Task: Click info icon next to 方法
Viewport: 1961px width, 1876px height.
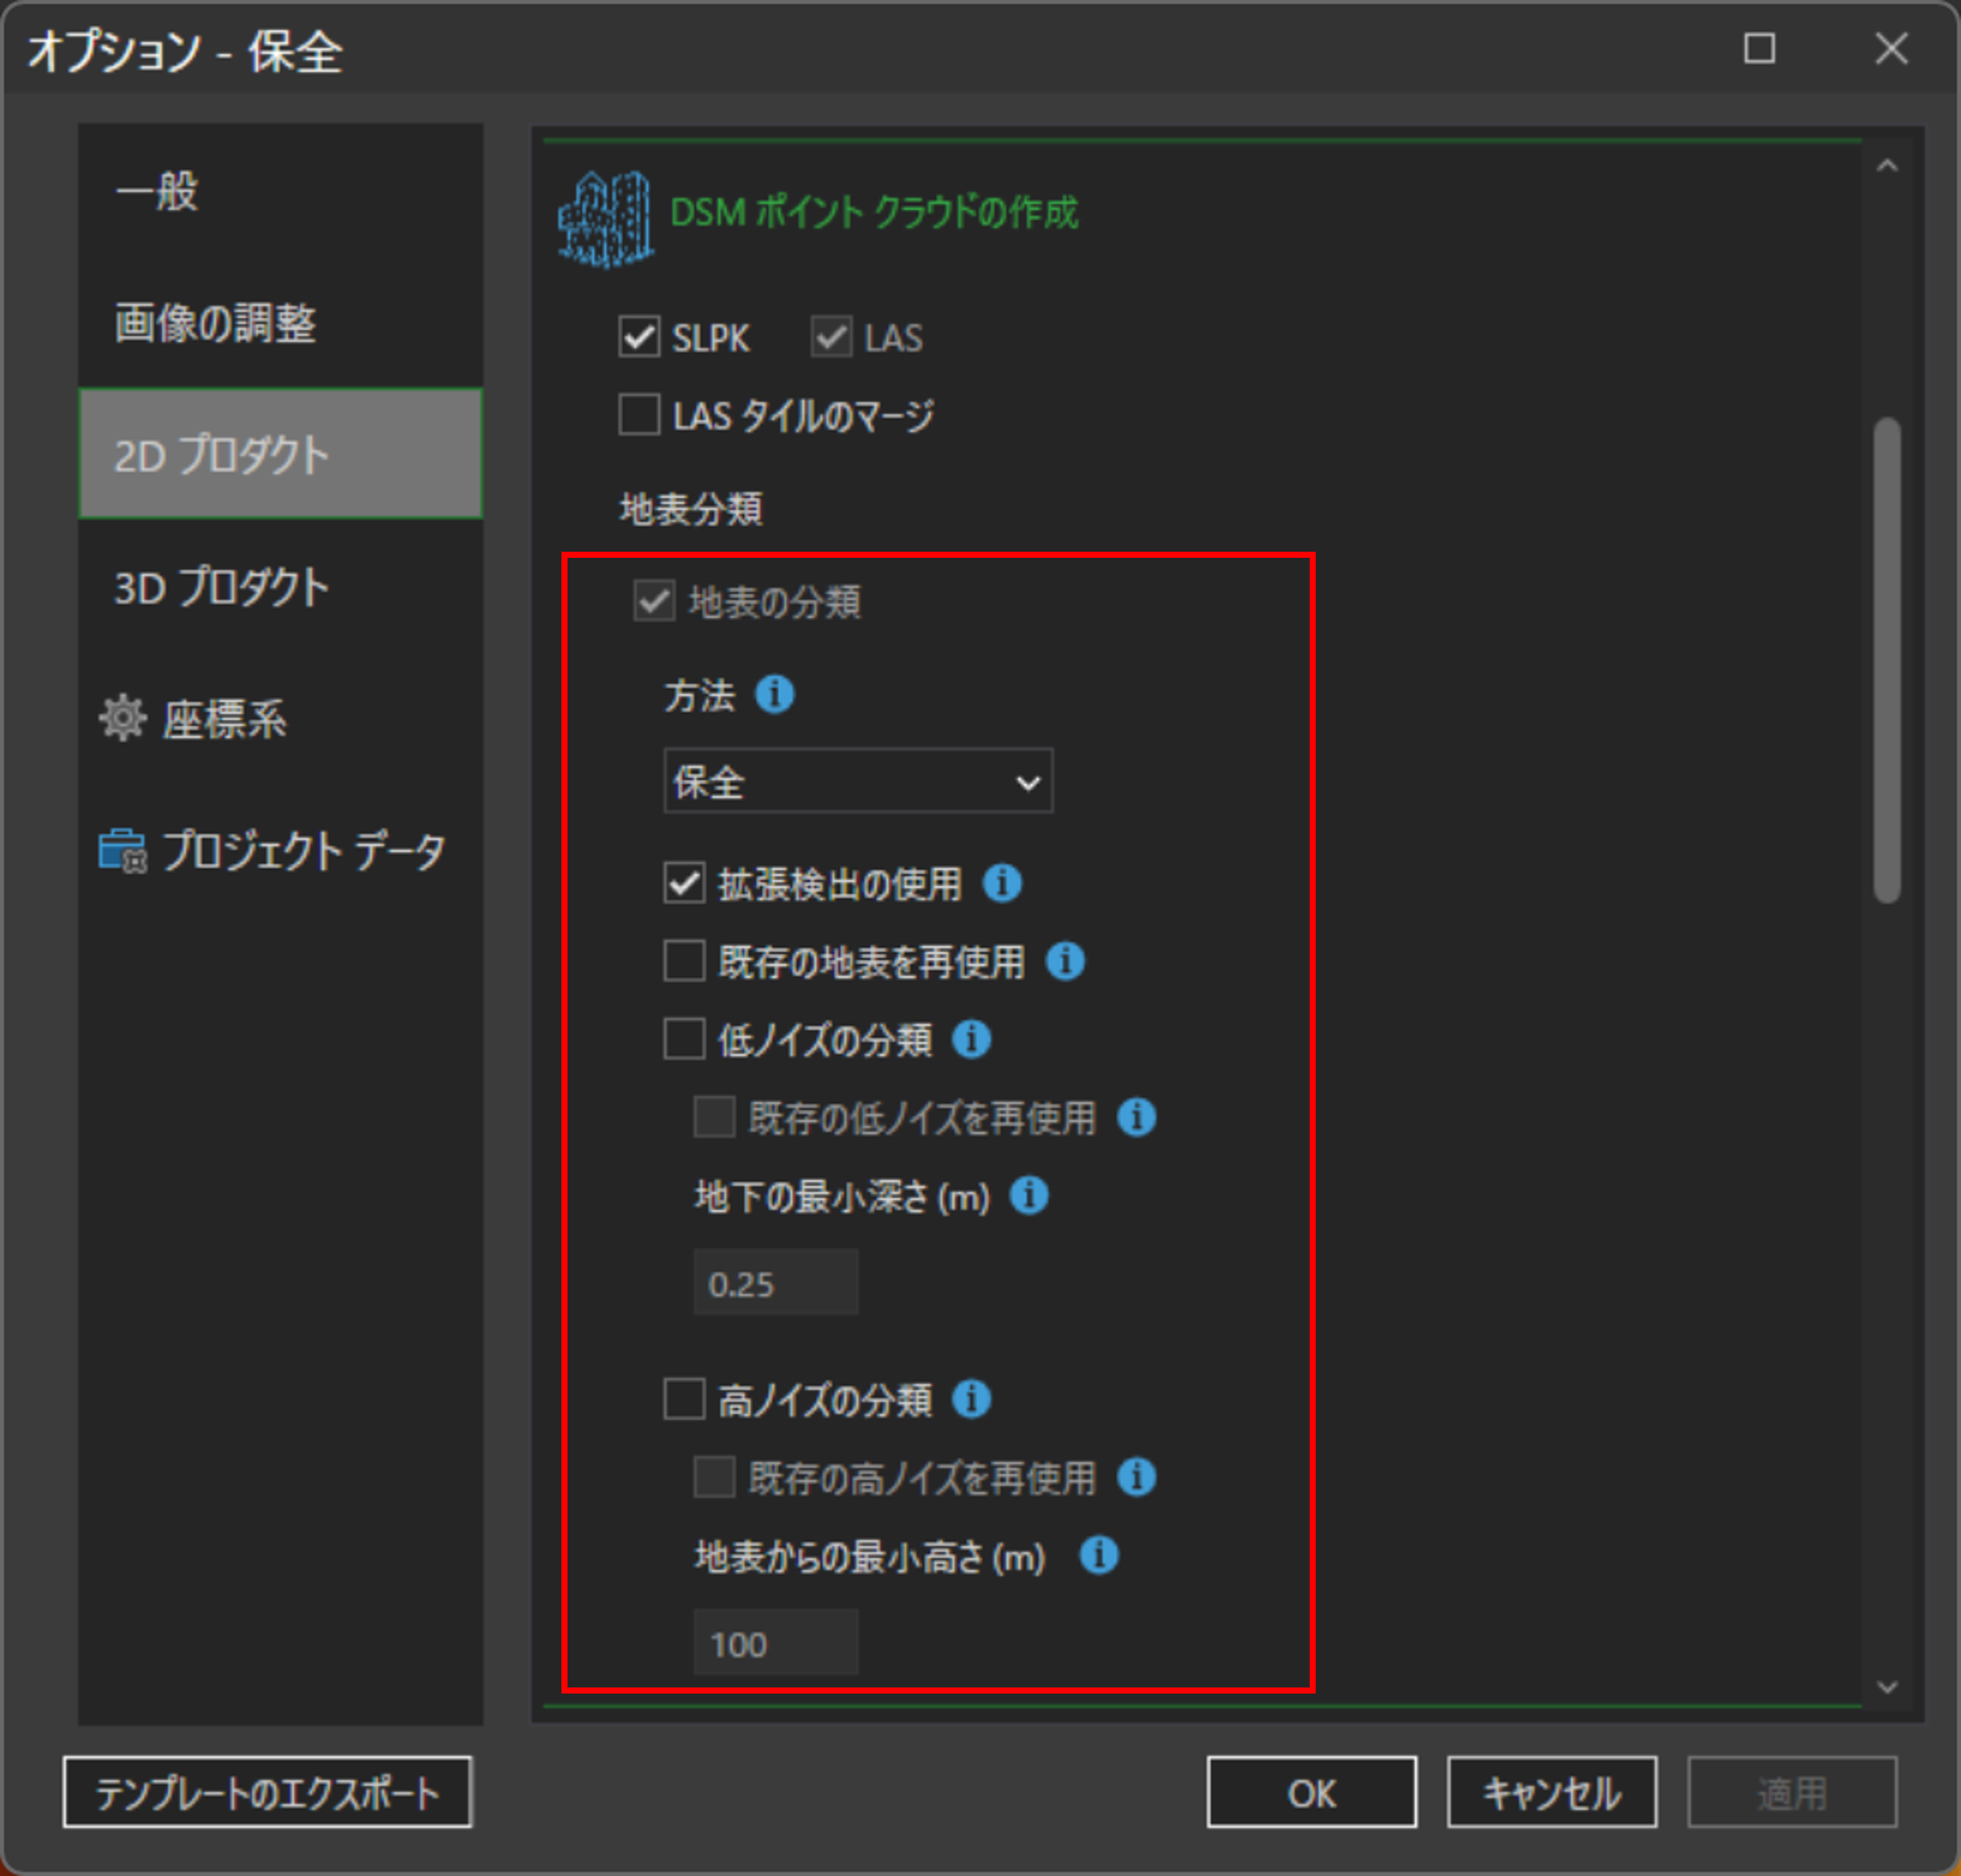Action: (x=774, y=694)
